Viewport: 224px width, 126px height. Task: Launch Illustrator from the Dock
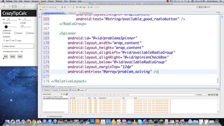coord(98,122)
